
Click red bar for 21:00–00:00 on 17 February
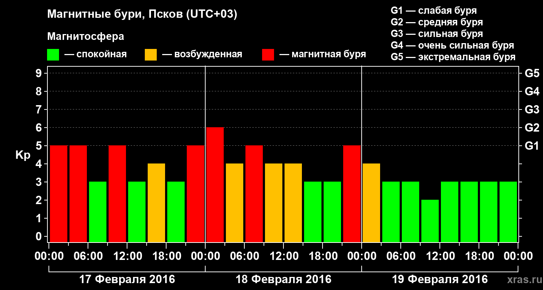tap(195, 194)
